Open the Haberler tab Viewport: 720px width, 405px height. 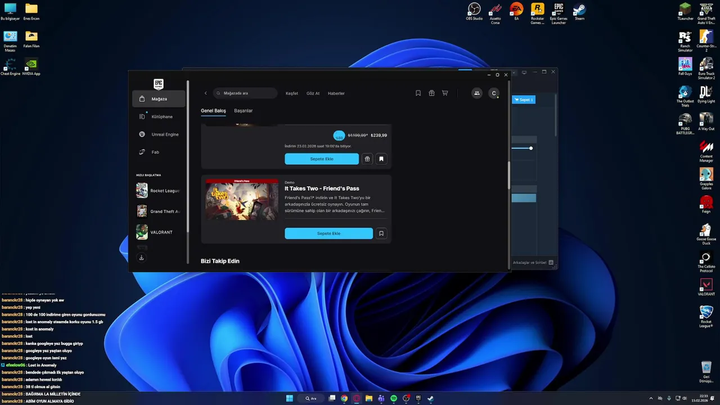[336, 93]
